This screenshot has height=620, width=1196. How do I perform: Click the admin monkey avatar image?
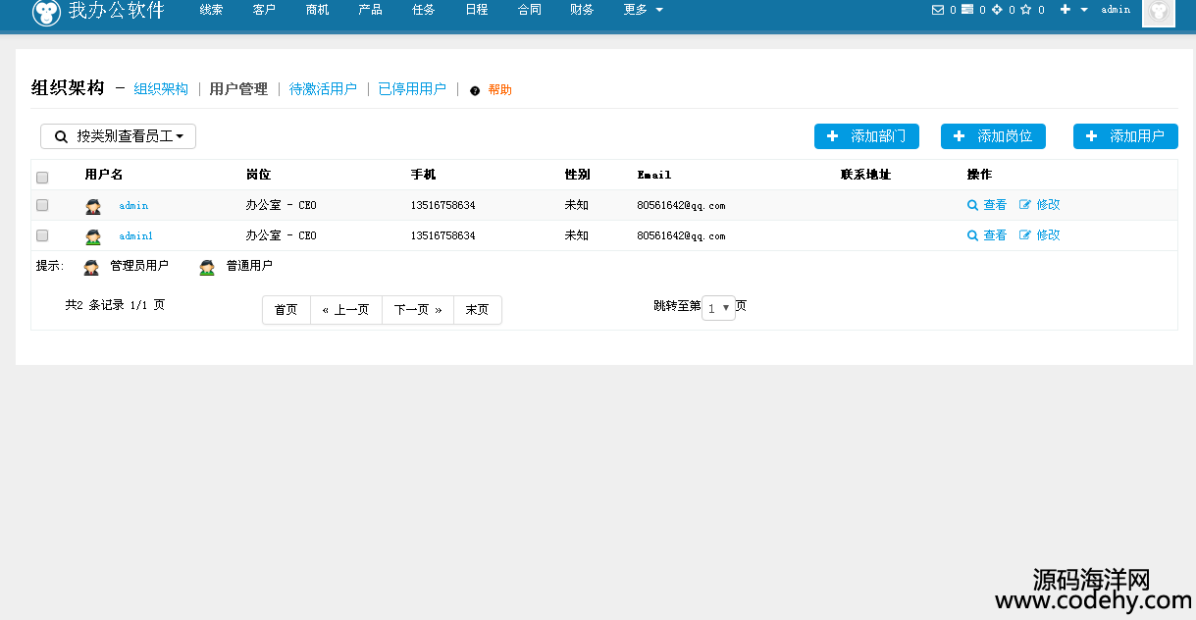(x=1159, y=12)
